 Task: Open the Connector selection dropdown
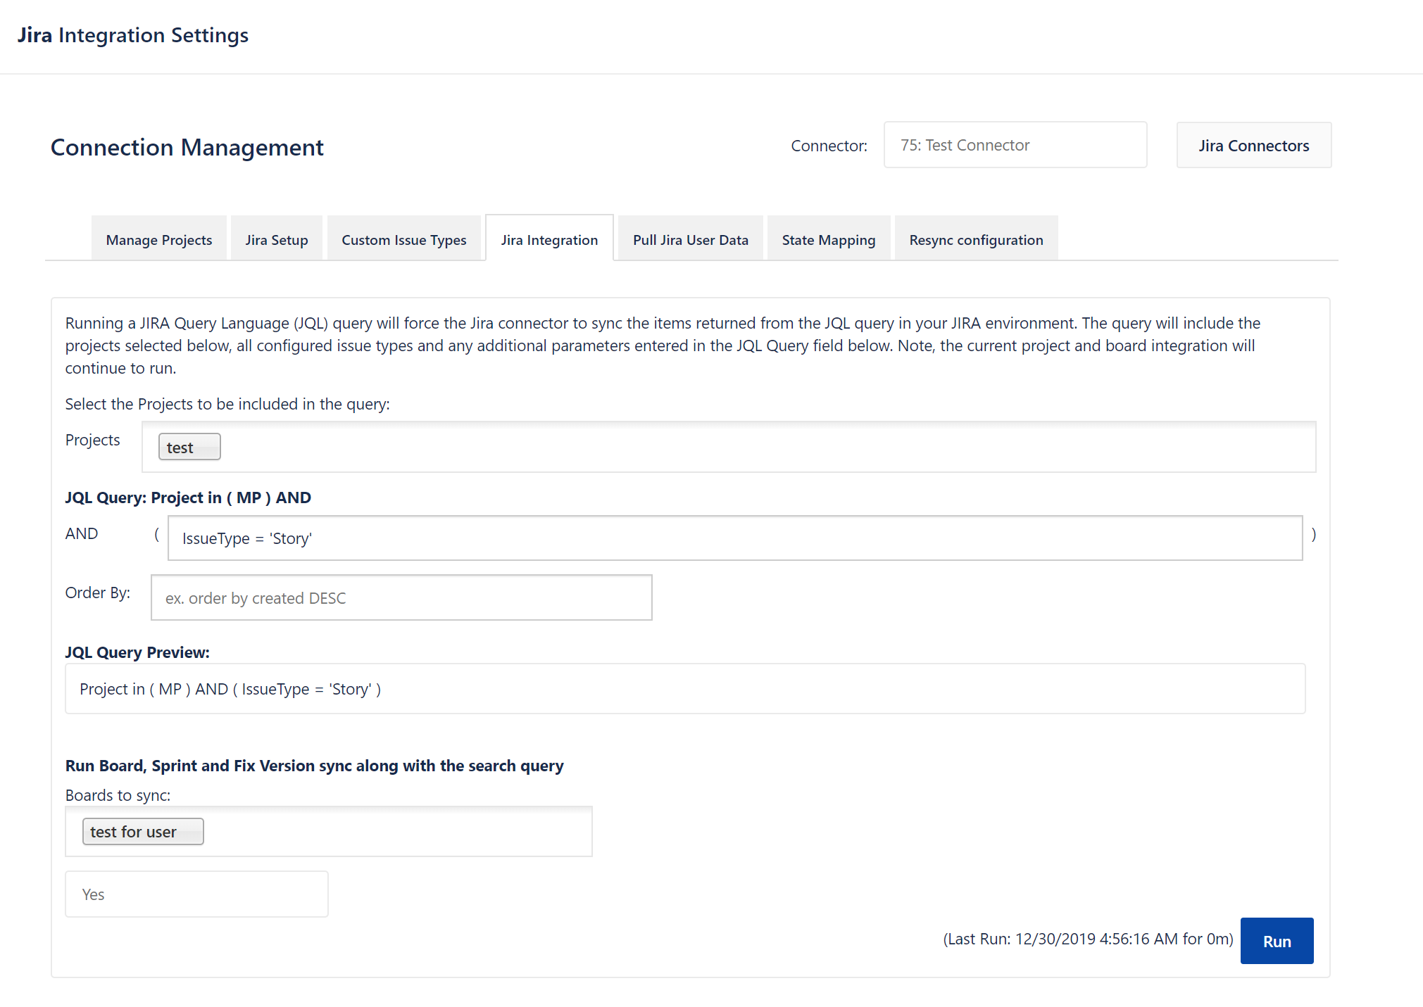coord(1015,145)
